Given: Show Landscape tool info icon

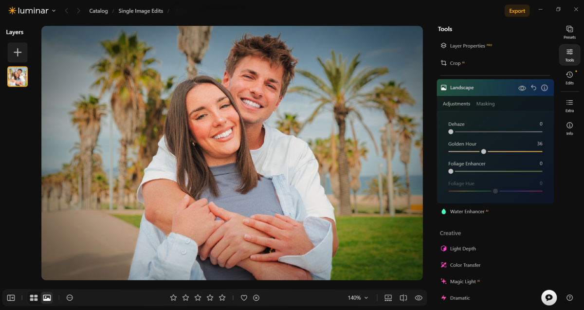Looking at the screenshot, I should click(x=545, y=88).
